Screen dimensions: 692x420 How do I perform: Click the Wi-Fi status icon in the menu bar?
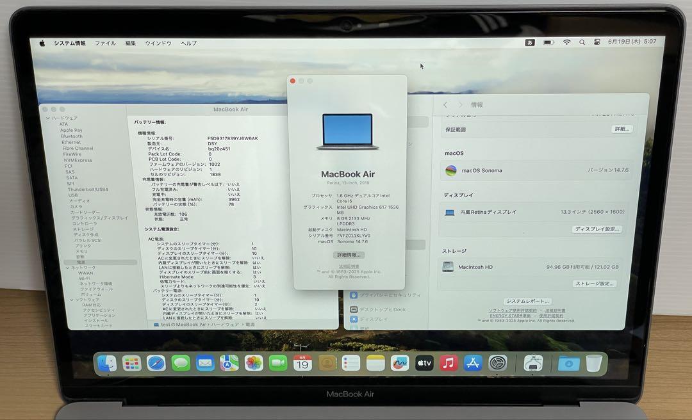(566, 42)
